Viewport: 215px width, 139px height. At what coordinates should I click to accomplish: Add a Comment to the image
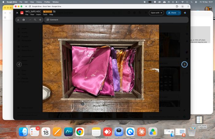click(x=53, y=20)
